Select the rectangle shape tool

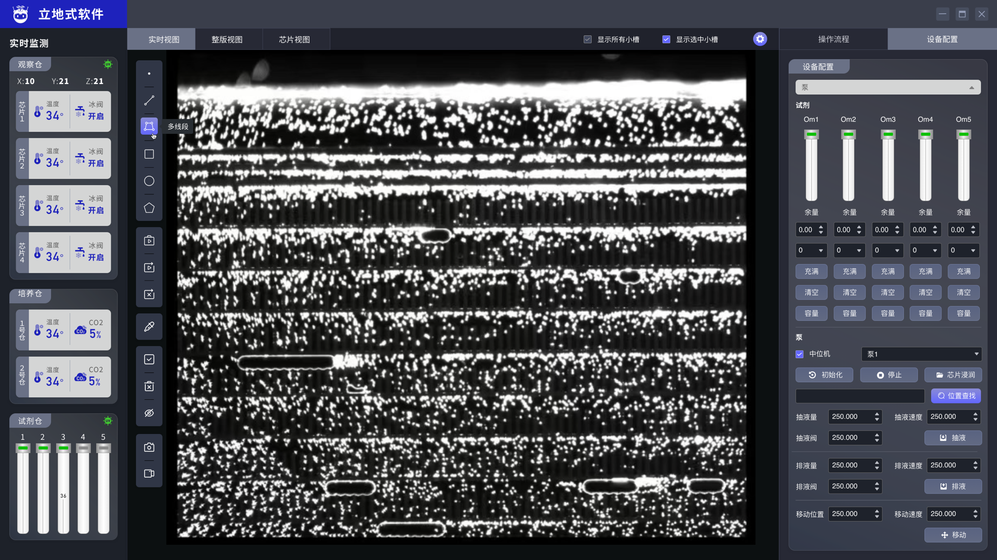pos(149,154)
